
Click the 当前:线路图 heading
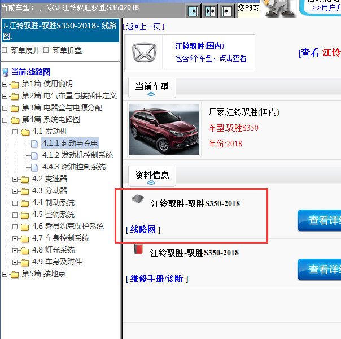pos(30,72)
